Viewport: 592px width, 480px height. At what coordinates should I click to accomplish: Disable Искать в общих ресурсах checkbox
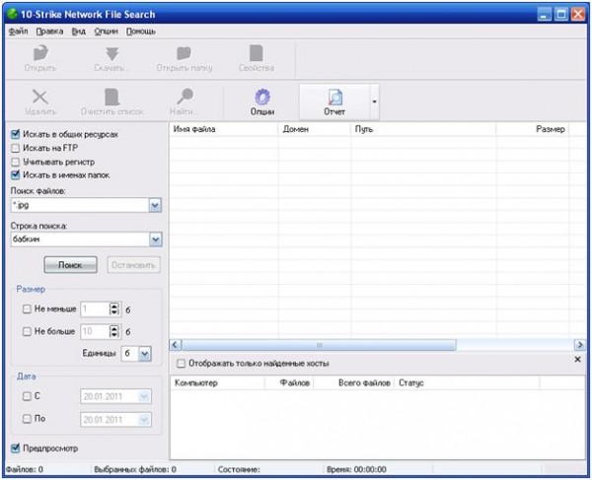coord(16,134)
